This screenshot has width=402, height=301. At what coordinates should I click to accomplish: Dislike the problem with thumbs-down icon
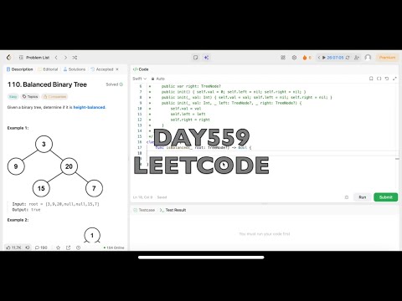[28, 247]
